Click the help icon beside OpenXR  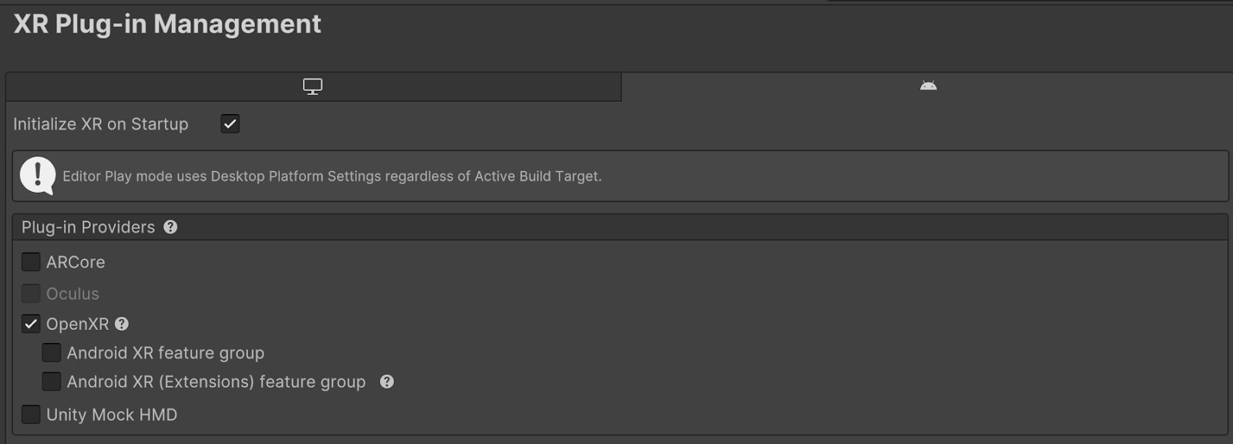coord(121,325)
